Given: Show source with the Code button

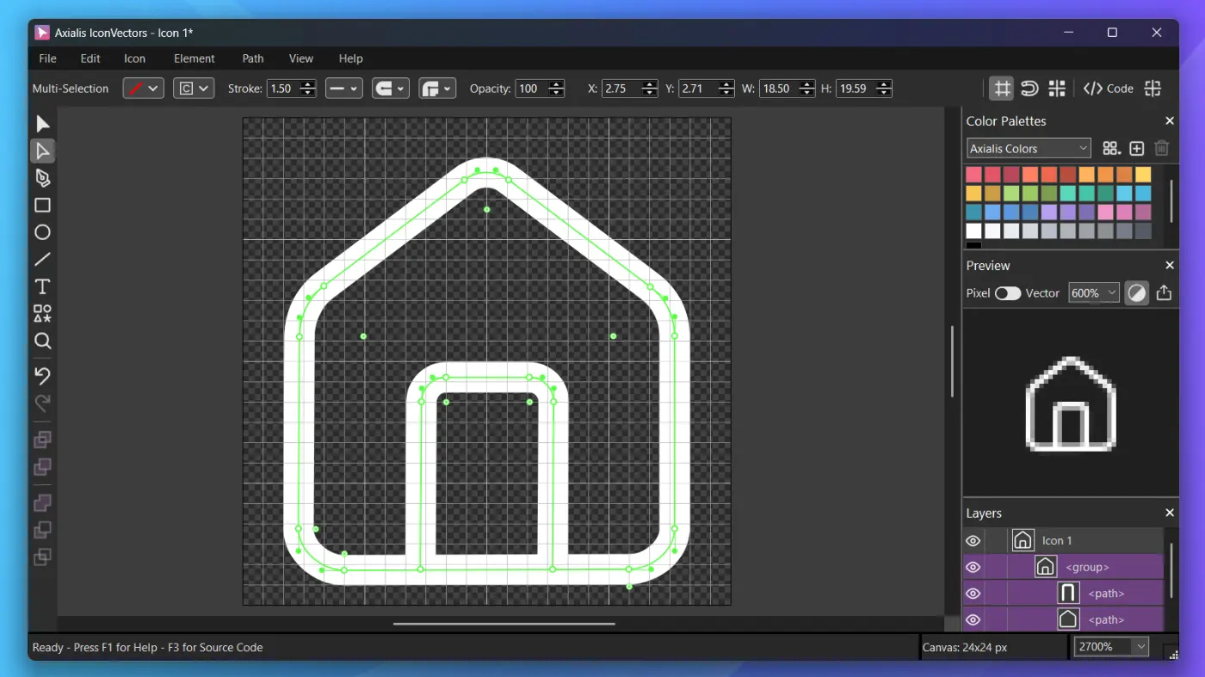Looking at the screenshot, I should click(x=1109, y=89).
